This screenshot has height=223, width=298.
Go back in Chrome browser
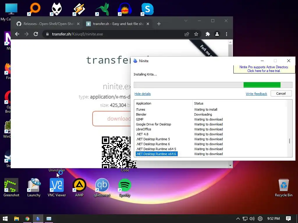pos(17,34)
